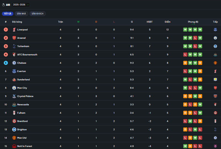Click Chelsea's next opponent crest icon

pos(215,63)
